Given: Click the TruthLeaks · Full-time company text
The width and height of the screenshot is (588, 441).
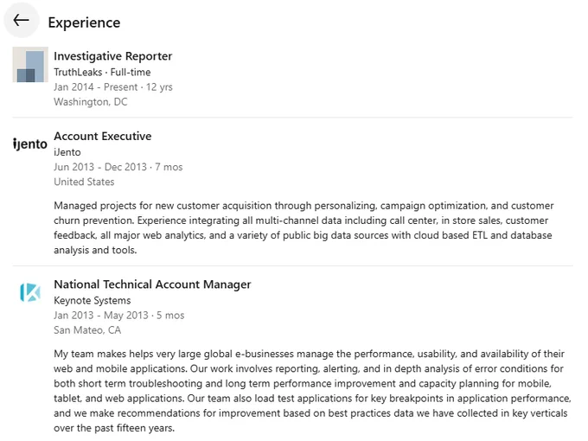Looking at the screenshot, I should click(102, 72).
